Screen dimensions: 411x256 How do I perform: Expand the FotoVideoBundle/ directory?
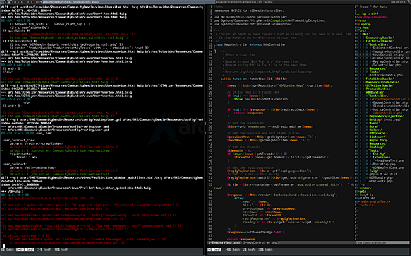(x=379, y=79)
